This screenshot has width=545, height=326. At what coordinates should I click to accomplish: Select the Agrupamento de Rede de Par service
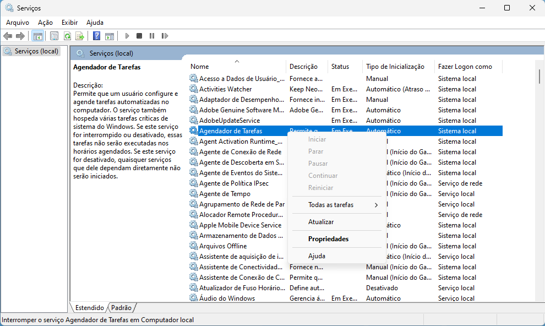click(242, 204)
